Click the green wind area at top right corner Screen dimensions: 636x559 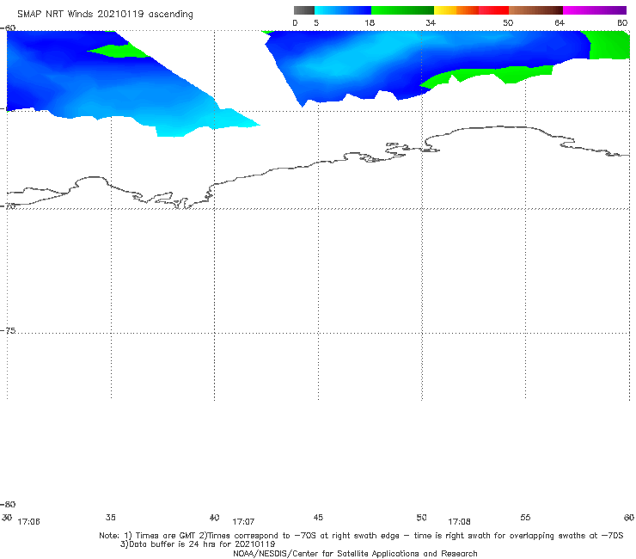pos(609,45)
